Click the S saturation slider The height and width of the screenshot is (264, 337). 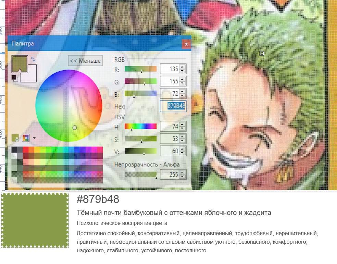coord(140,139)
